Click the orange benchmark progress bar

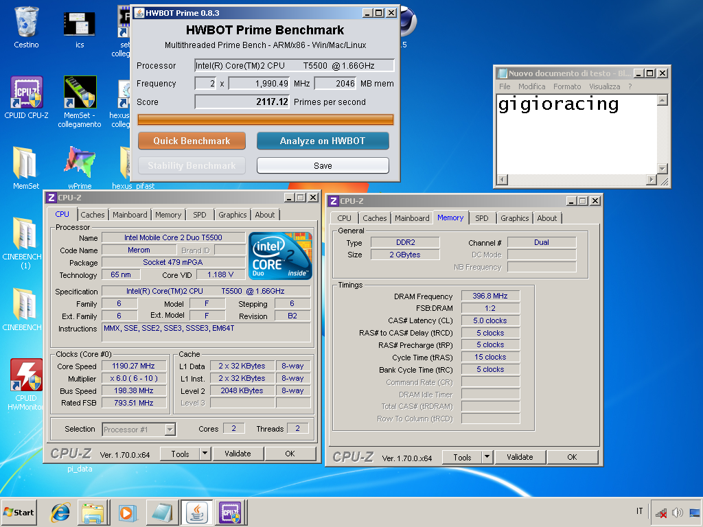[266, 119]
